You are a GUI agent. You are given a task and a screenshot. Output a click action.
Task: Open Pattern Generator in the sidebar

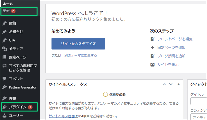coord(22,87)
